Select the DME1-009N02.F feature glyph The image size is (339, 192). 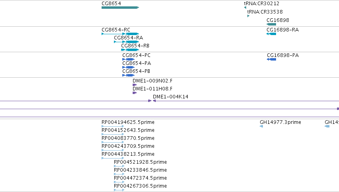pyautogui.click(x=135, y=85)
